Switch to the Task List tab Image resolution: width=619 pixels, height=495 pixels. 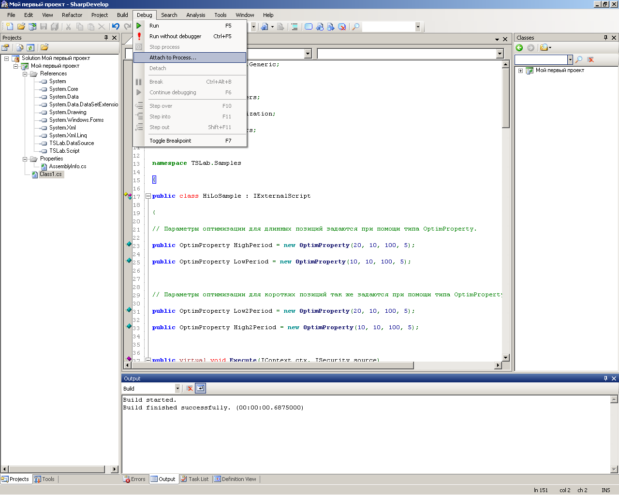click(194, 479)
